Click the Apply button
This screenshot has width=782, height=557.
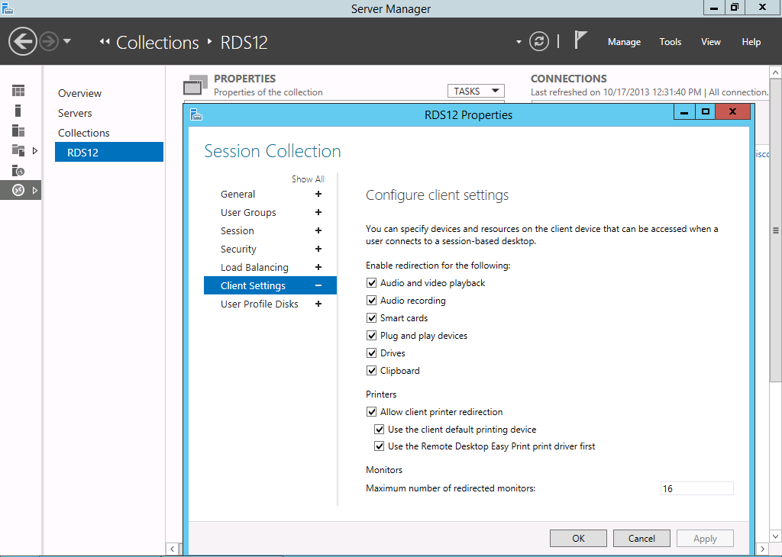point(705,539)
